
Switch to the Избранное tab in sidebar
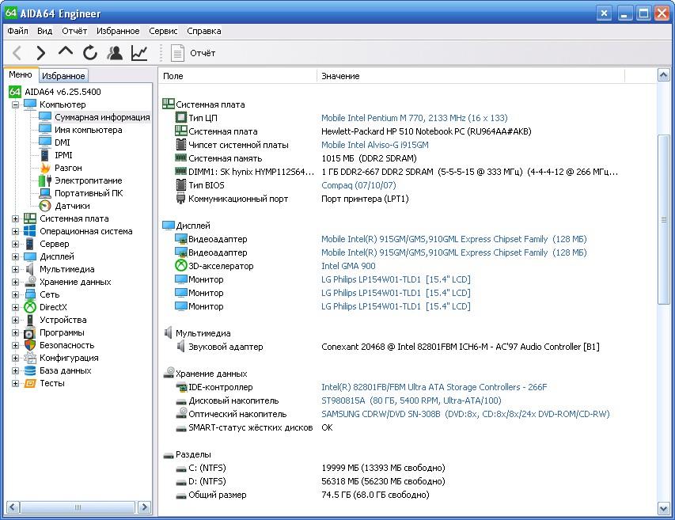[x=64, y=76]
